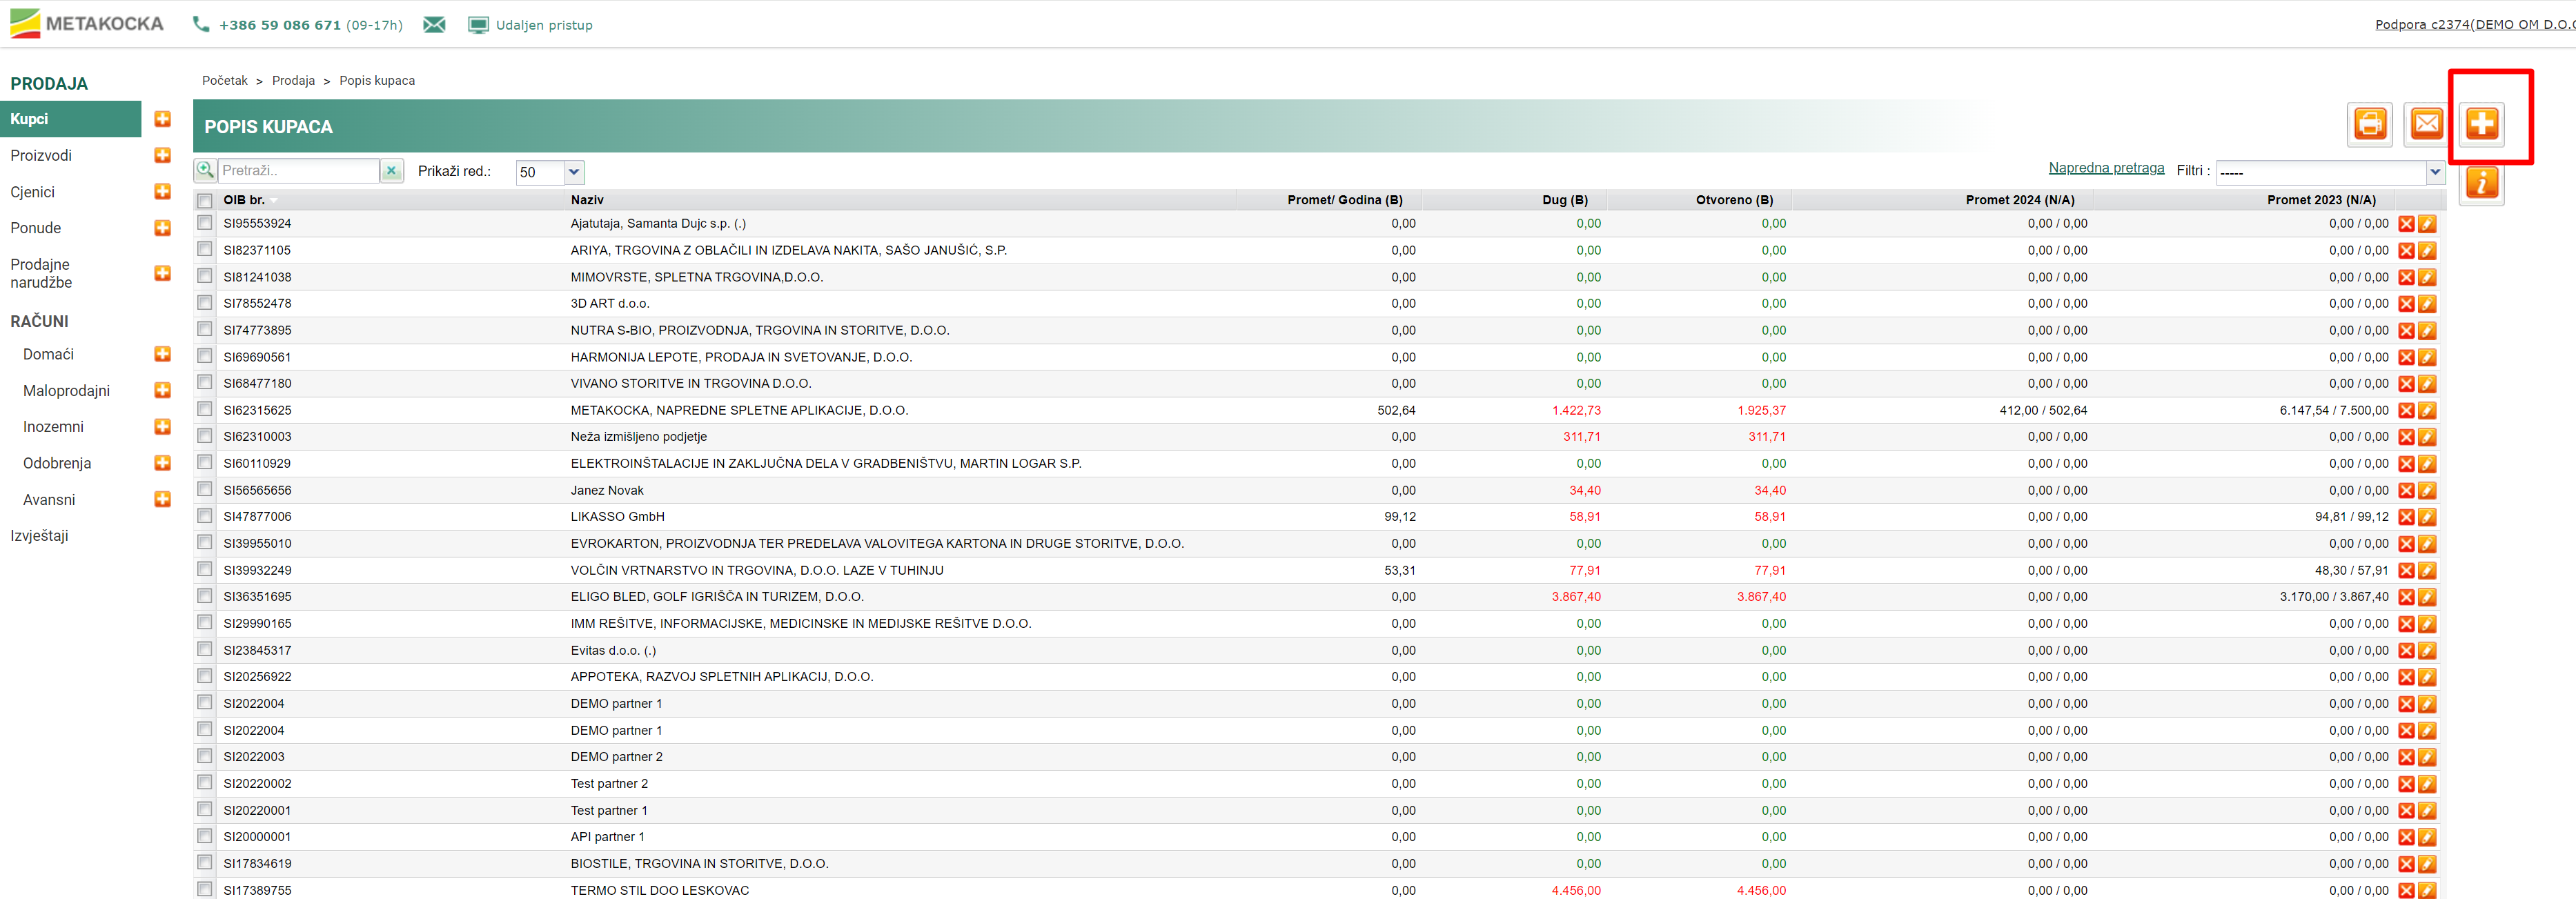Viewport: 2576px width, 899px height.
Task: Open Cjenici in the sidebar
Action: (33, 192)
